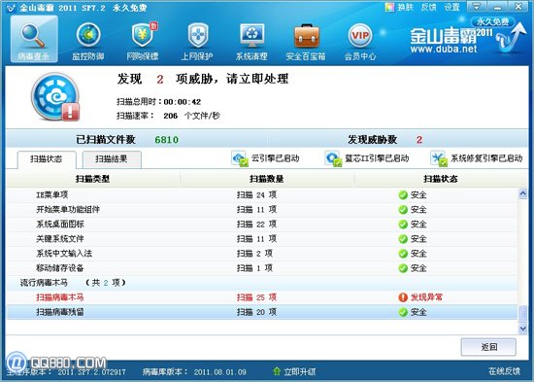Click the 系统修复引擎已启动 repair engine icon
The width and height of the screenshot is (534, 382).
(x=439, y=158)
